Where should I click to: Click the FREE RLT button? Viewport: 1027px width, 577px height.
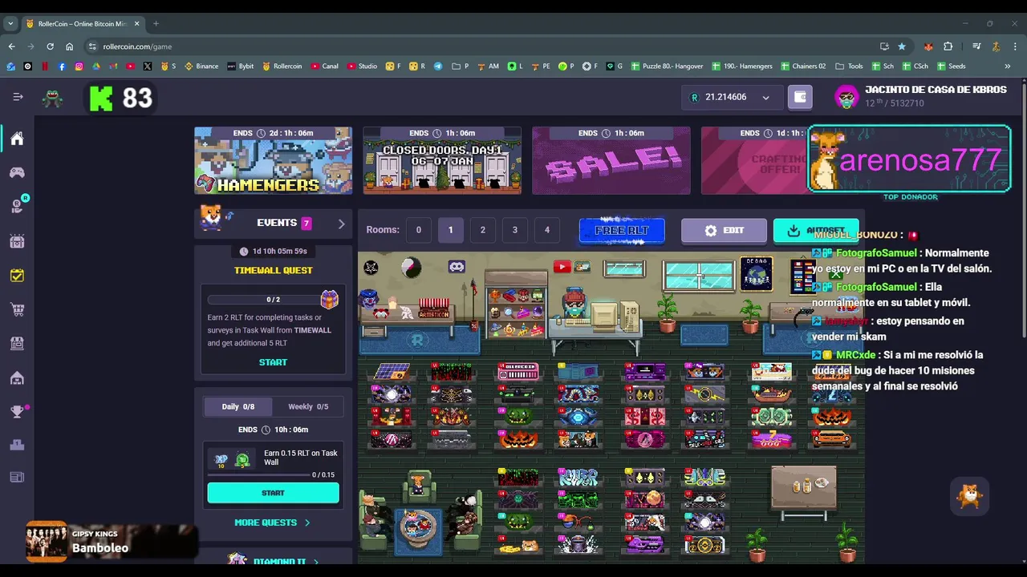pos(622,230)
